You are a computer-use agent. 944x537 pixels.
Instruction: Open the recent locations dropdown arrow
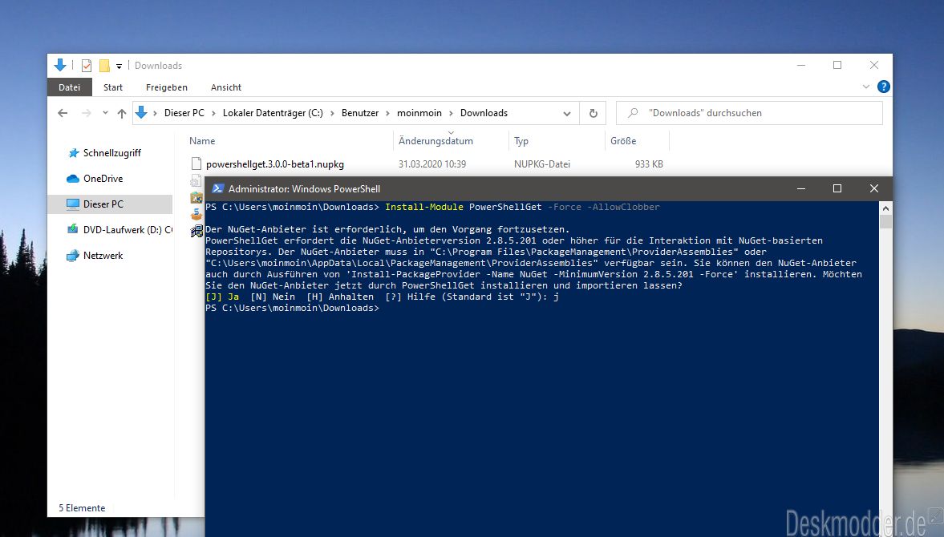(105, 113)
